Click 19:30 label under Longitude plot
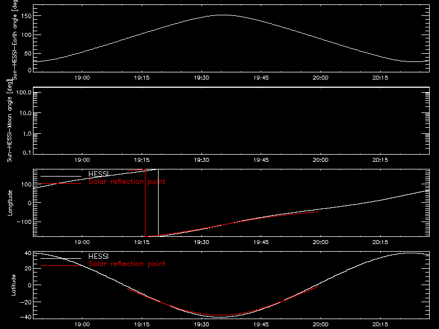The height and width of the screenshot is (329, 439). [x=201, y=242]
